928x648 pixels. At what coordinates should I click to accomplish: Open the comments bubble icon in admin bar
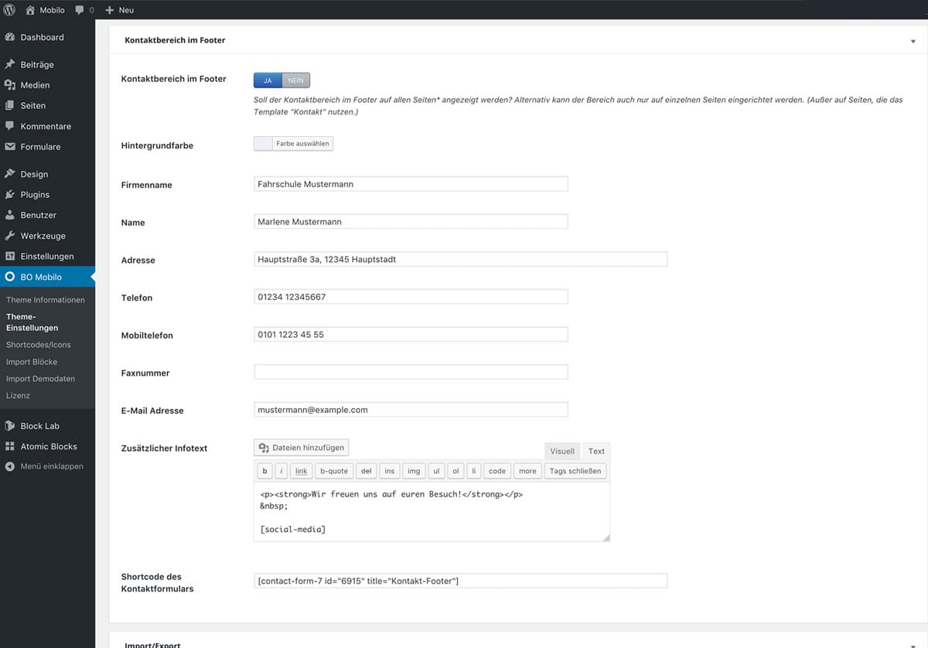80,10
